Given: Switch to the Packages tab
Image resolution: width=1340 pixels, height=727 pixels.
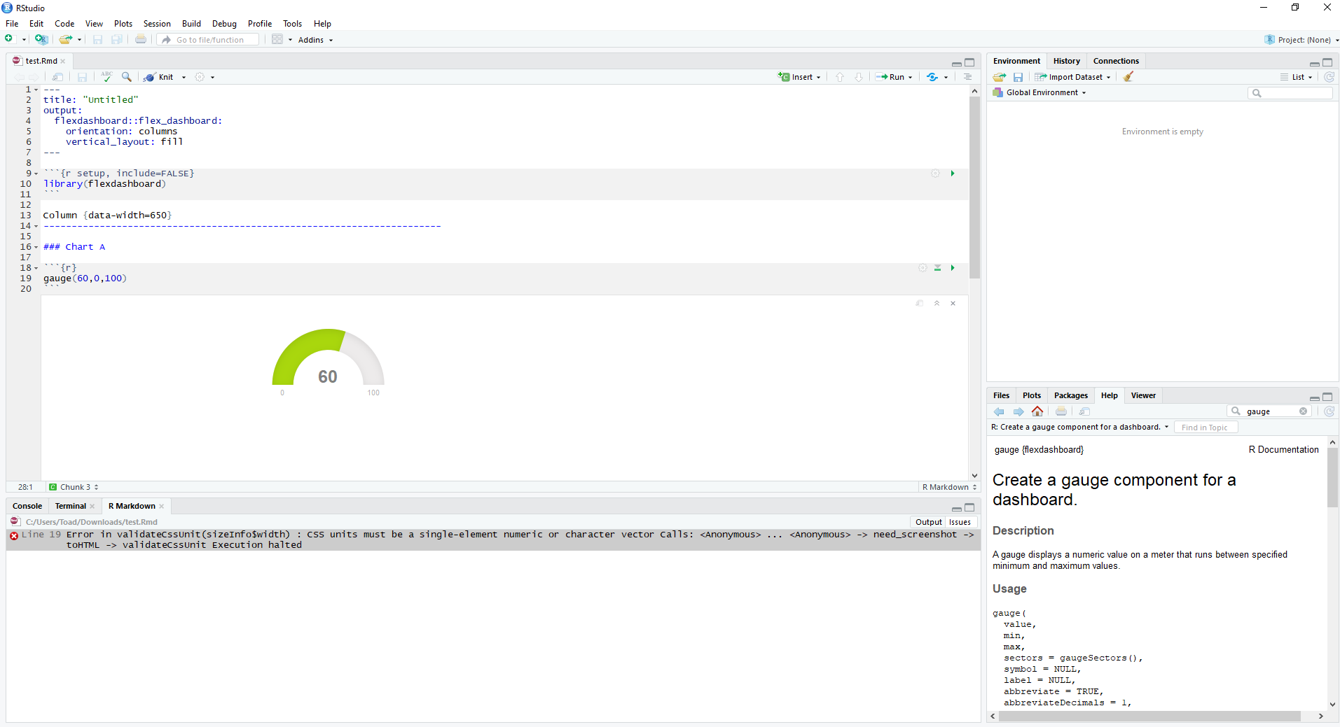Looking at the screenshot, I should pyautogui.click(x=1070, y=395).
